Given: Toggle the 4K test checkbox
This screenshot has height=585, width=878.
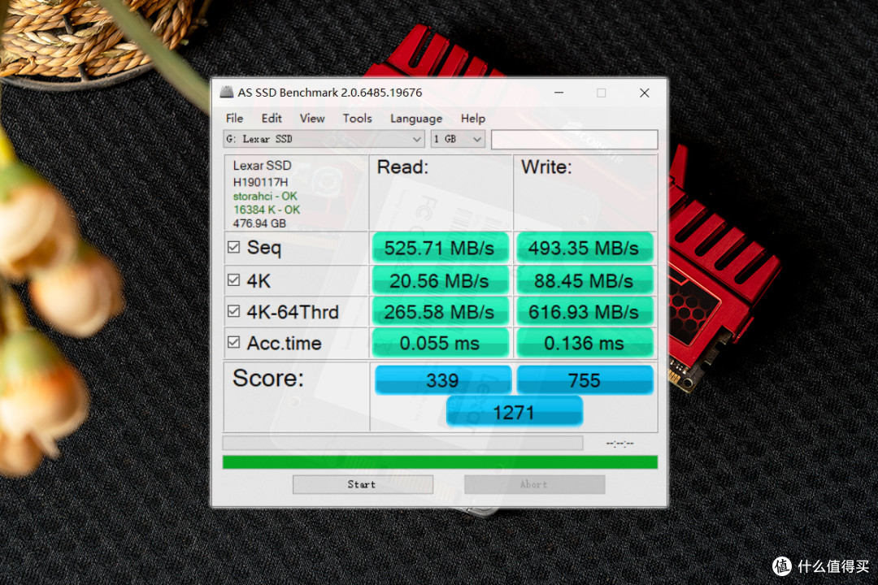Looking at the screenshot, I should coord(234,279).
